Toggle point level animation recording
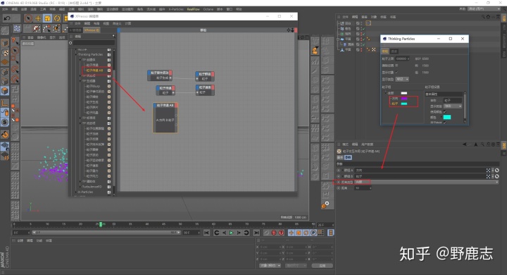The height and width of the screenshot is (275, 507). [x=321, y=233]
